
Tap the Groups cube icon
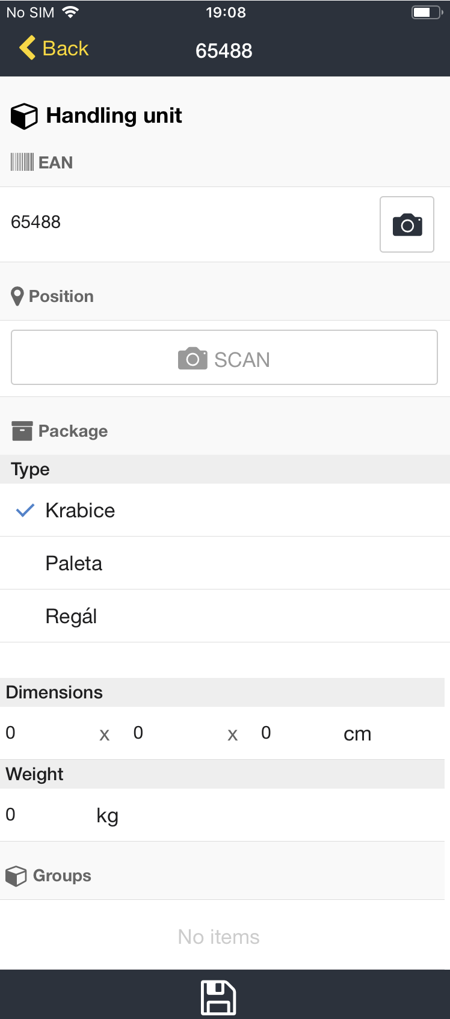tap(16, 876)
